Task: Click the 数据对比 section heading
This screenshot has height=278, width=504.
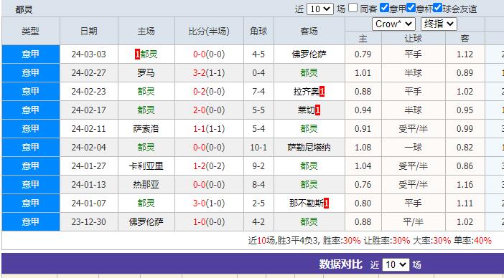Action: click(341, 265)
